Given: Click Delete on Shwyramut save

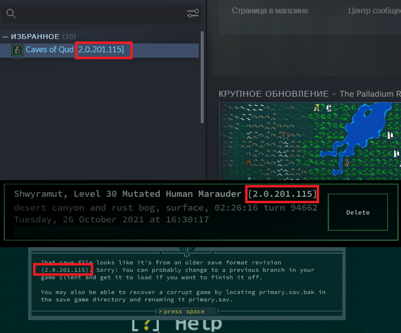Looking at the screenshot, I should (x=358, y=212).
